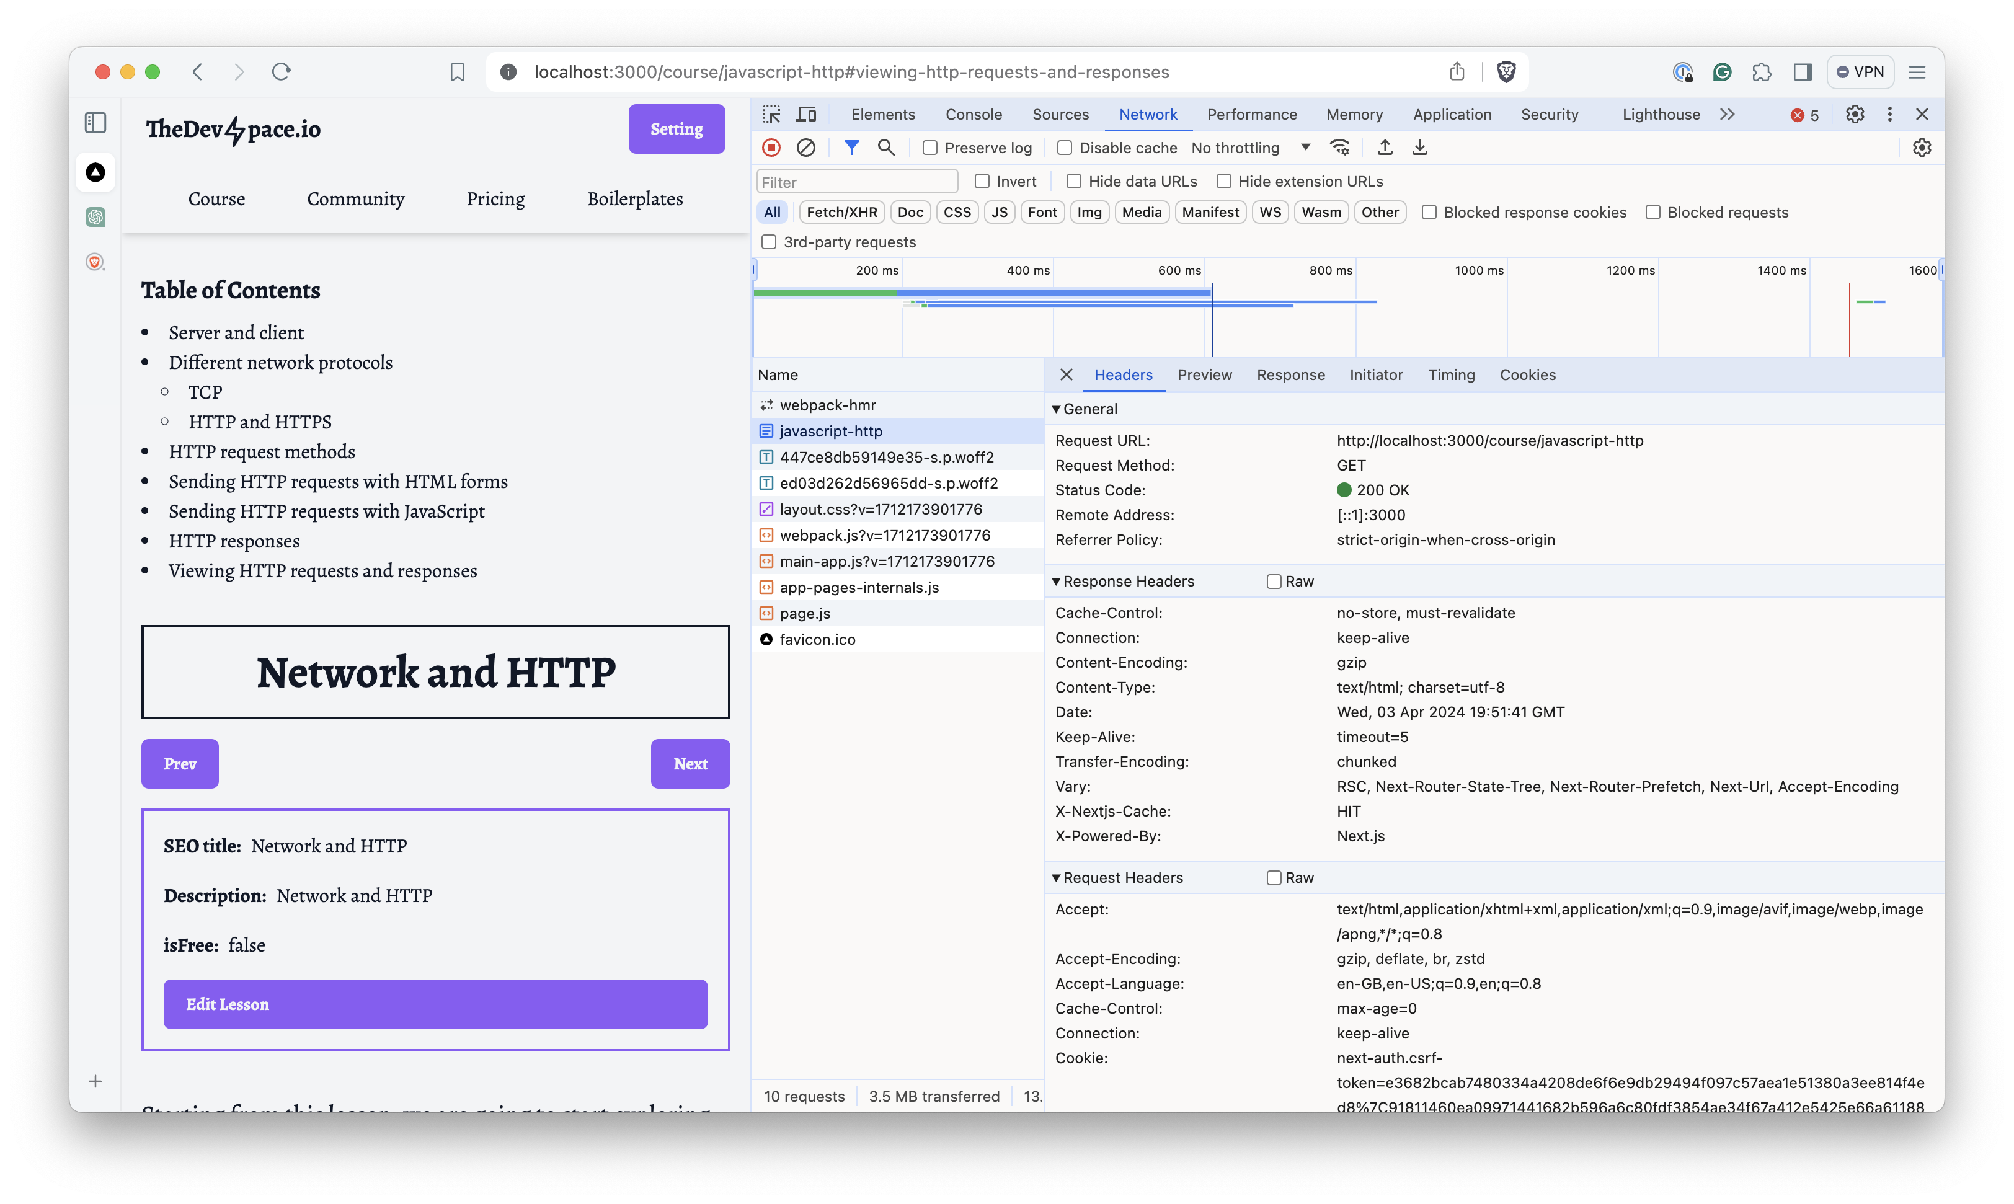The image size is (2014, 1204).
Task: Tick the Raw checkbox for Response Headers
Action: pyautogui.click(x=1274, y=582)
